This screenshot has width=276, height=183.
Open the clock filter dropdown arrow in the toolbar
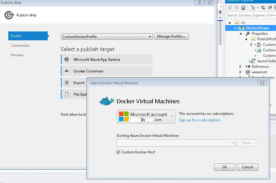[258, 8]
